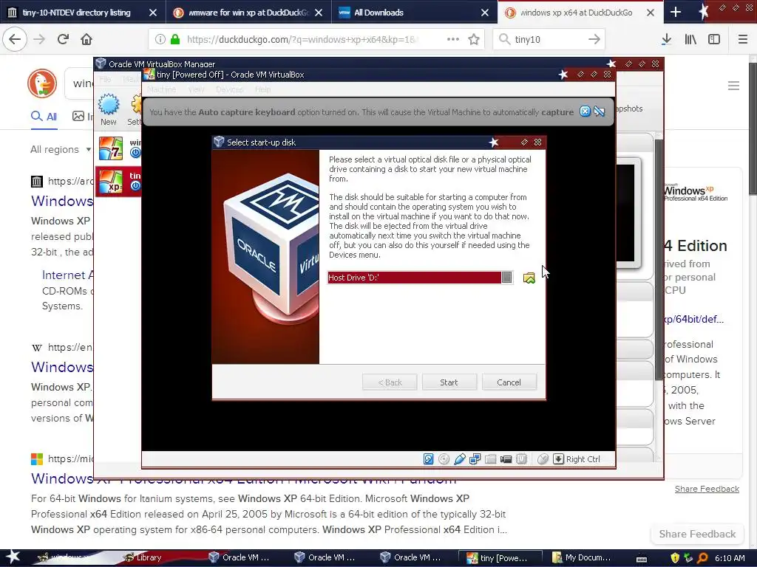Toggle Firefox sidebar

pos(714,39)
